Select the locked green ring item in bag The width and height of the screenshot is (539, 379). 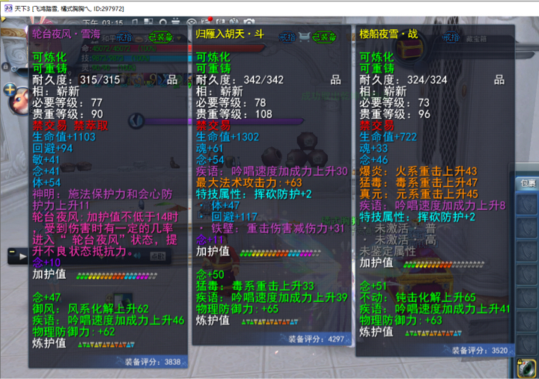526,369
